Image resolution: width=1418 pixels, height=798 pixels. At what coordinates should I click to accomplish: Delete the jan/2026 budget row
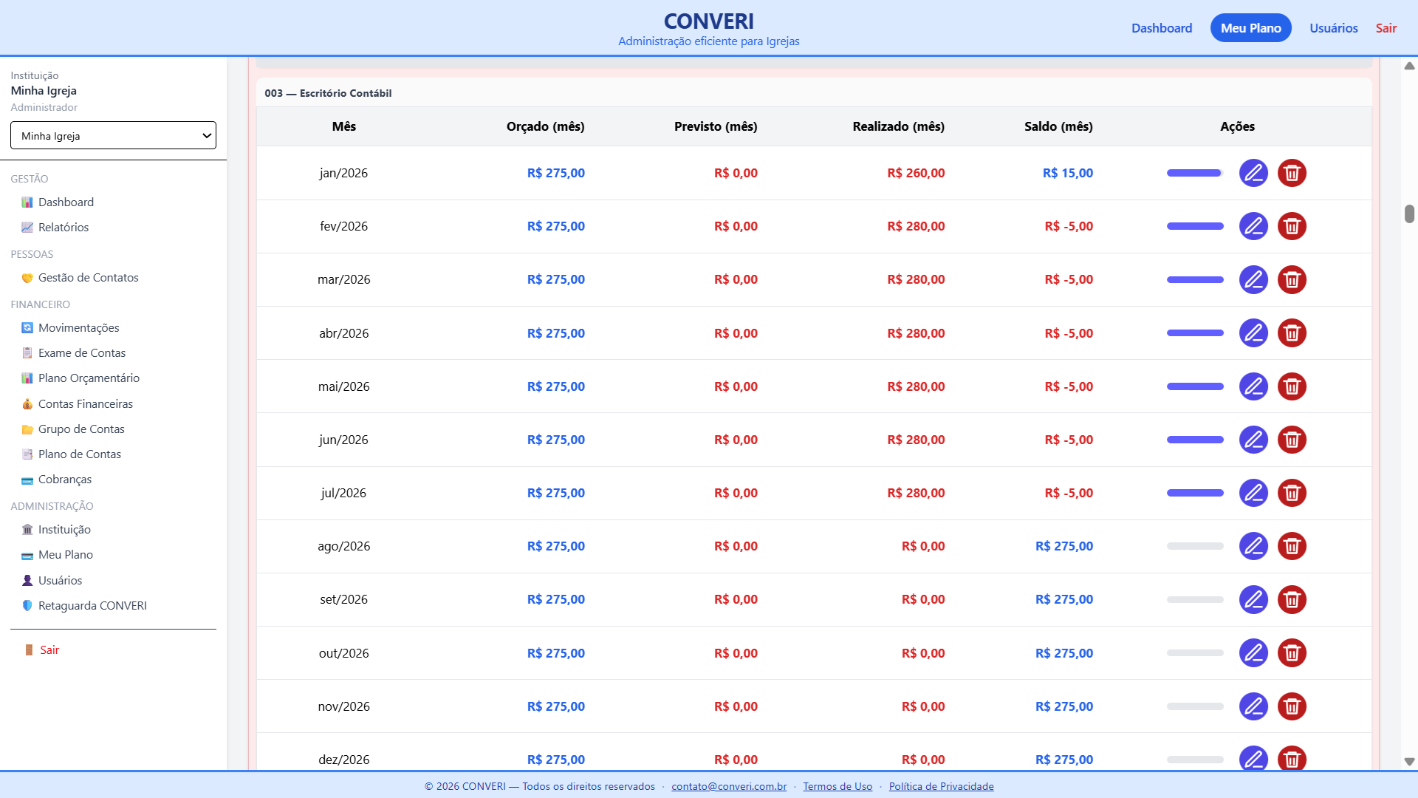[x=1292, y=173]
